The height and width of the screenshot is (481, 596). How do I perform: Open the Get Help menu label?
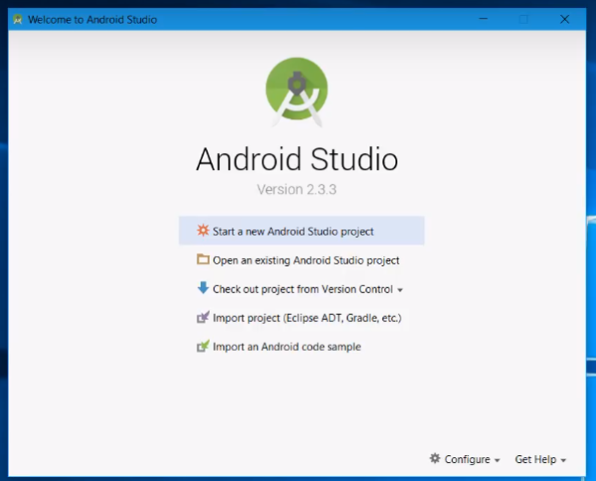[x=535, y=459]
